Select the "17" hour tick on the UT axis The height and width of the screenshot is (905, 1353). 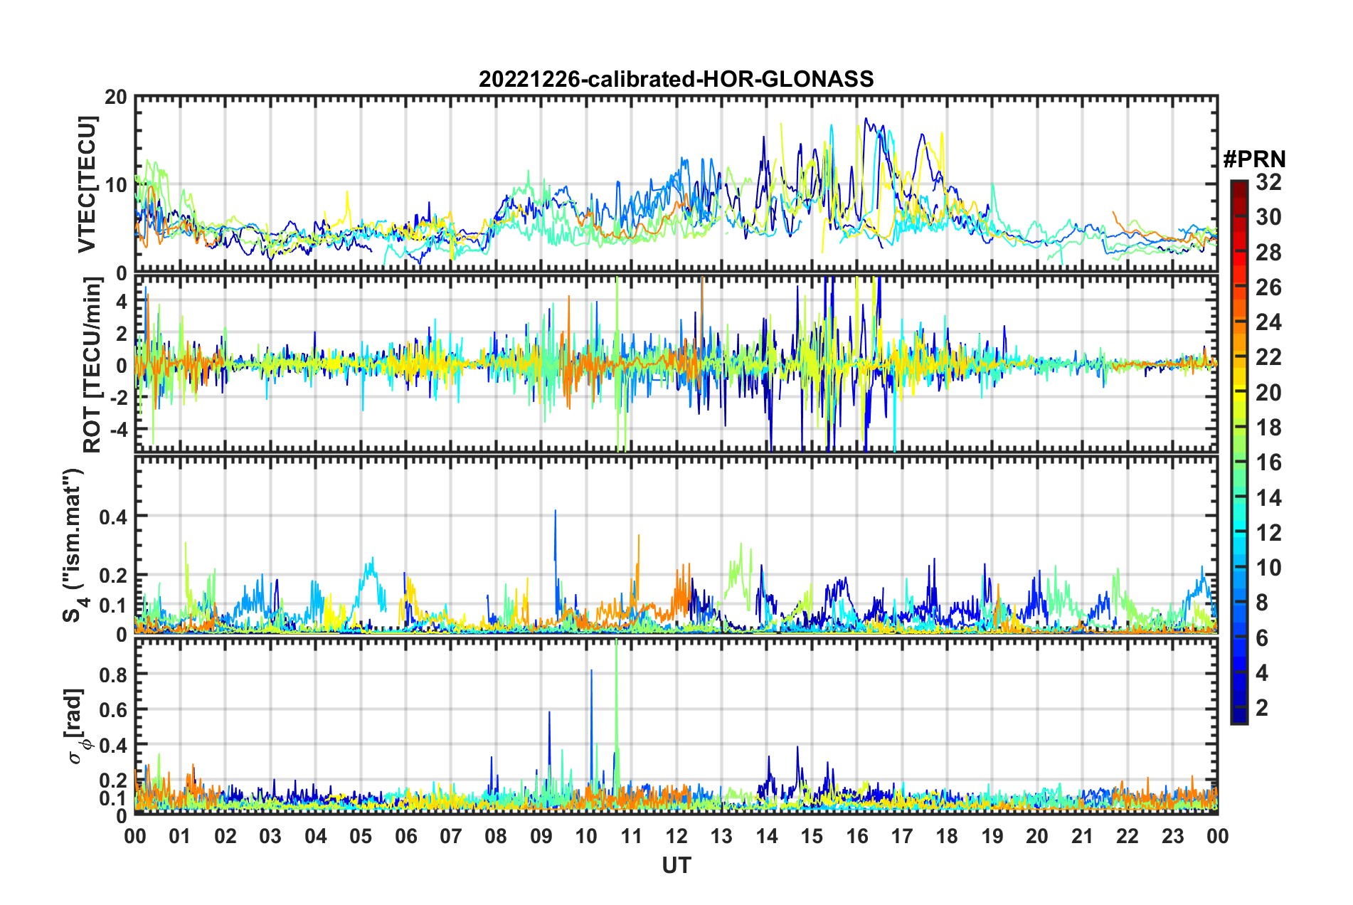click(x=902, y=835)
